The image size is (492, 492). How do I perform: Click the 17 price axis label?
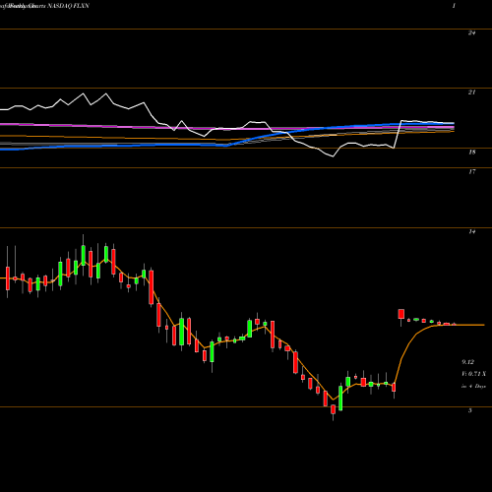click(471, 171)
